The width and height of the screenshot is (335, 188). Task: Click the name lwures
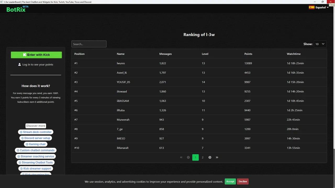click(121, 63)
